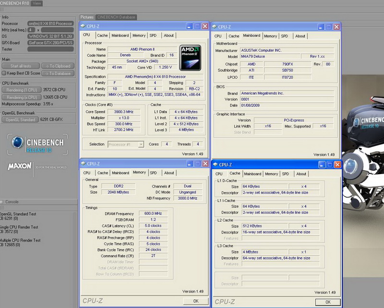Click the title bar icon of the Cache CPU-Z window
Viewport: 384px width, 308px height.
coord(216,165)
